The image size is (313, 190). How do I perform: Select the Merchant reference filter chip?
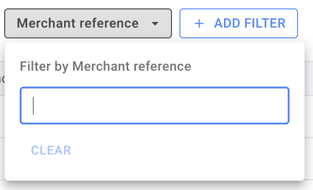pos(88,23)
